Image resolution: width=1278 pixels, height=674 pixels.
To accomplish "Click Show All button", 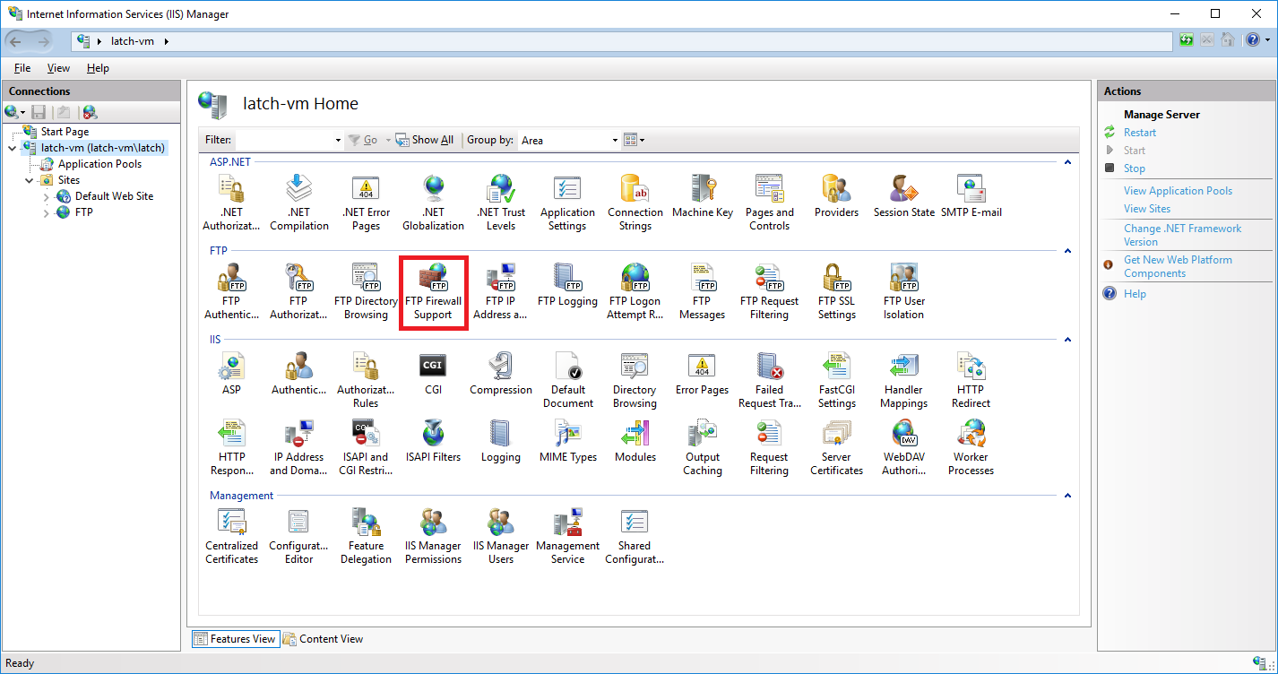I will [x=425, y=140].
